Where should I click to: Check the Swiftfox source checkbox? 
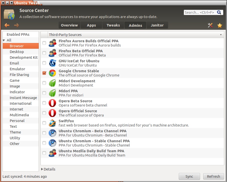(44, 123)
